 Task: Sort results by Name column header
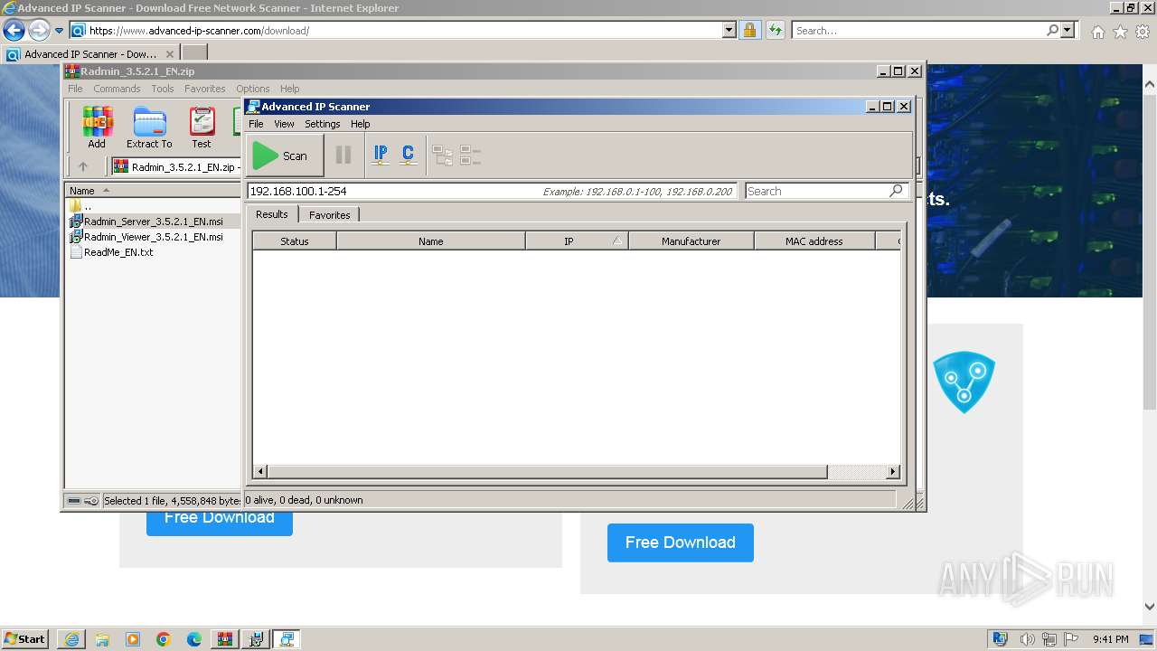430,241
